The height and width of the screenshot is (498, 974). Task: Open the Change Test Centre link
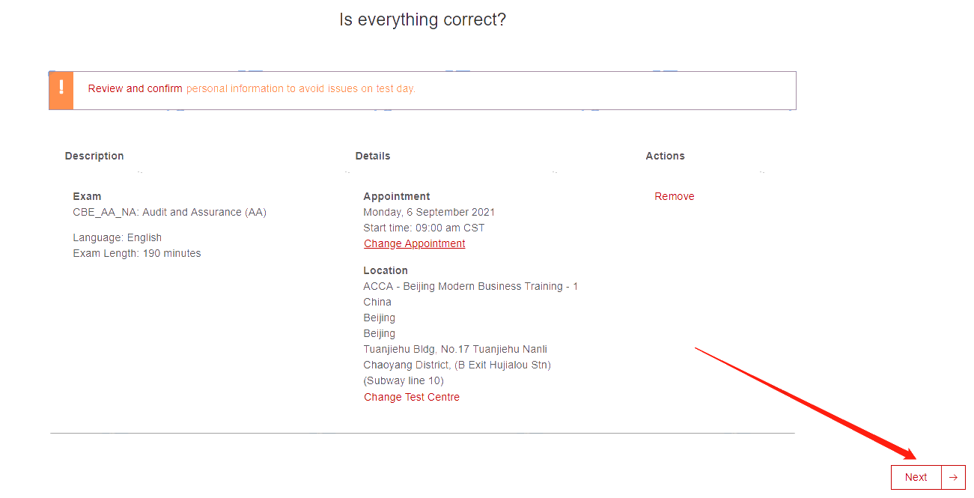(412, 397)
